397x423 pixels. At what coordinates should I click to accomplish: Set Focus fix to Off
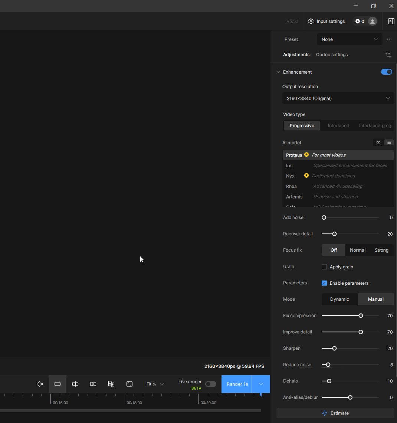(334, 250)
